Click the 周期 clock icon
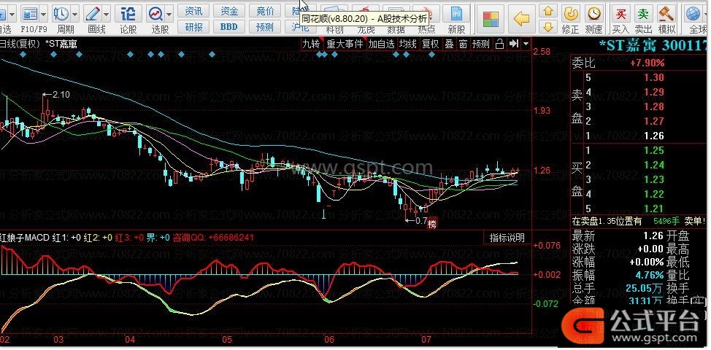711x350 pixels. tap(61, 14)
